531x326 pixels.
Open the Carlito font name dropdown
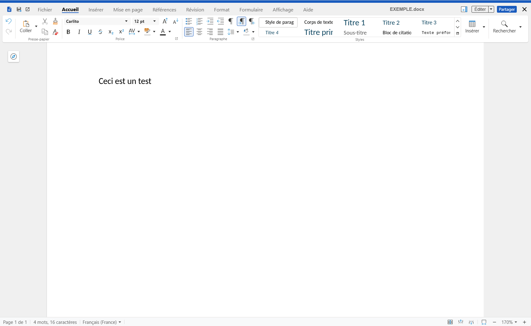[126, 21]
